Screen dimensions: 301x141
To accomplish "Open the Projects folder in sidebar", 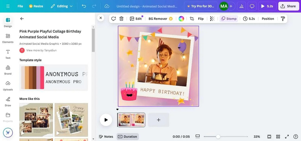I will click(8, 117).
